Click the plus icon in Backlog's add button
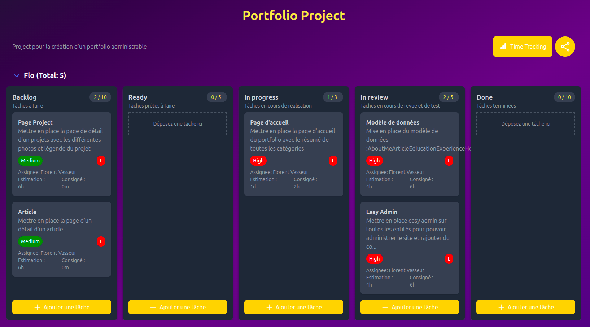590x327 pixels. point(37,307)
